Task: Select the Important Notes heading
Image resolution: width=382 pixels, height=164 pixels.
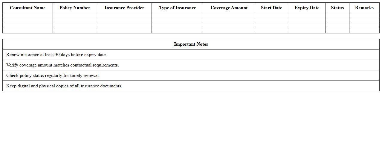Action: [x=191, y=44]
